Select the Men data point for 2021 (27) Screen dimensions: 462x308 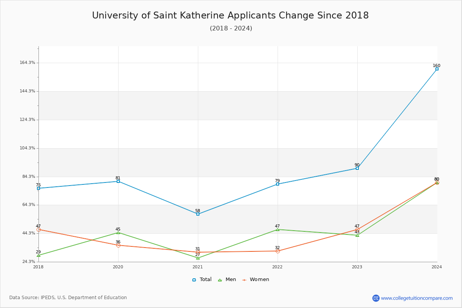coord(198,258)
